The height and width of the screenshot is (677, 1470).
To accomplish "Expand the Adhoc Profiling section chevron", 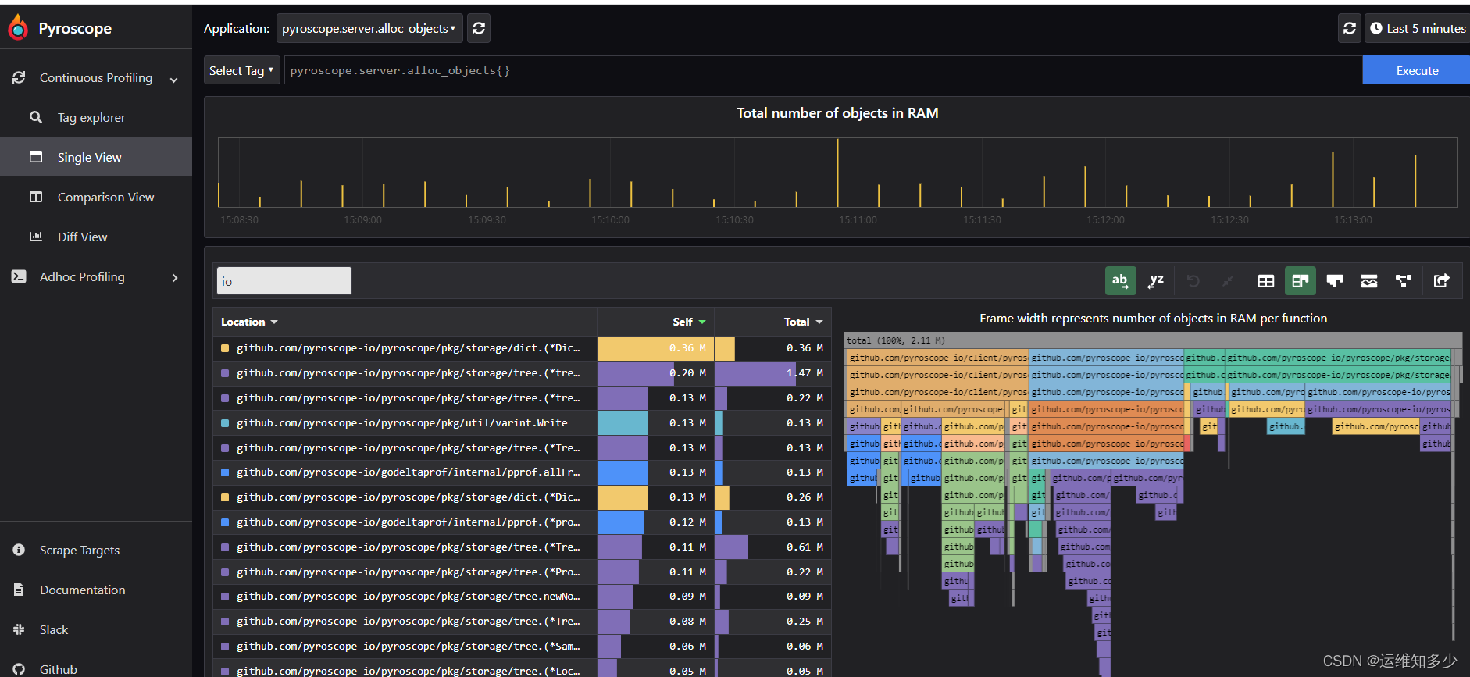I will point(175,277).
